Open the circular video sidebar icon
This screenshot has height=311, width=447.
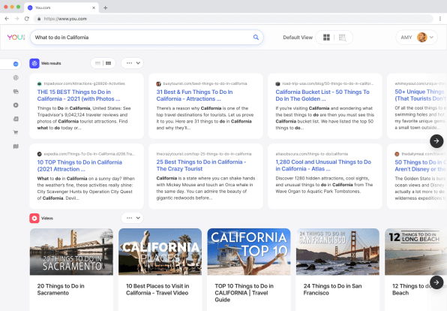pyautogui.click(x=16, y=105)
